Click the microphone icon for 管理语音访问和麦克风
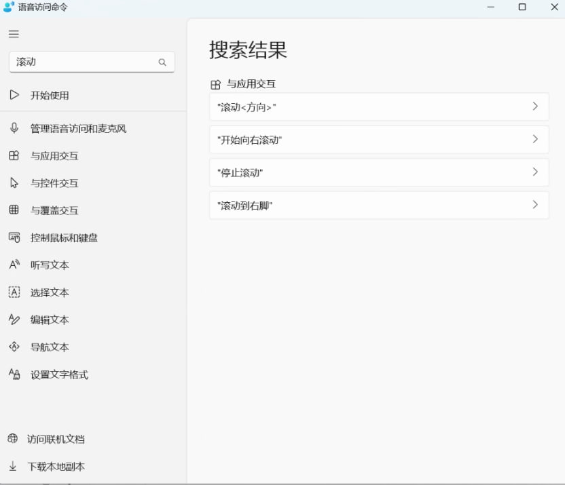 click(x=14, y=128)
